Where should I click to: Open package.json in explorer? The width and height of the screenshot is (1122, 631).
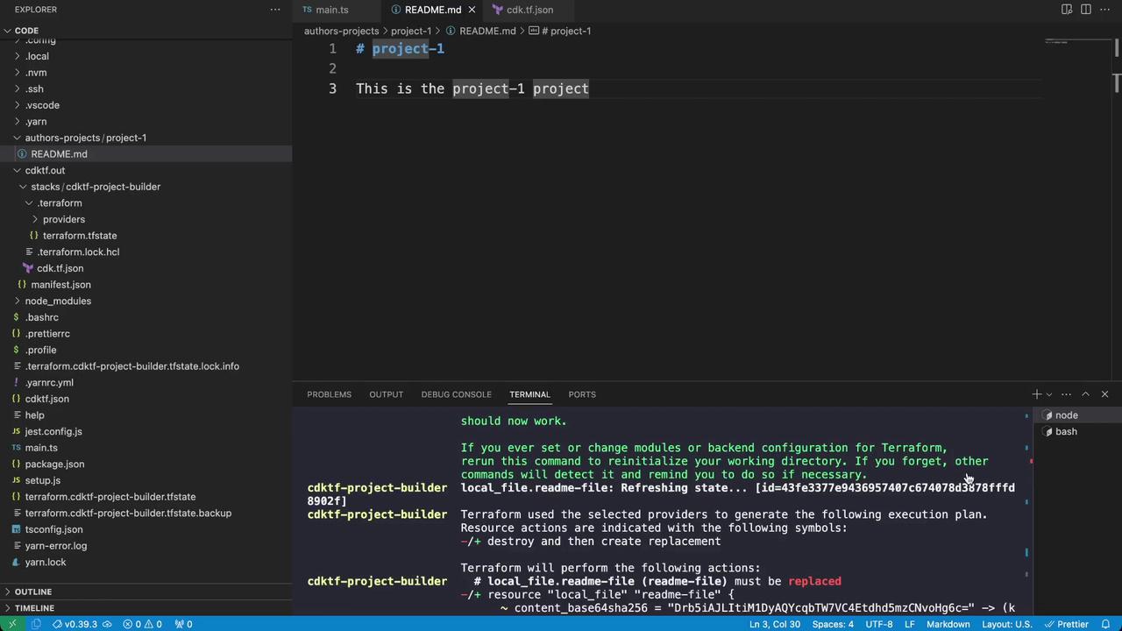[x=54, y=464]
